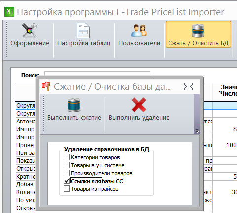Click the red flag dialog icon
This screenshot has height=213, width=237.
pyautogui.click(x=46, y=86)
